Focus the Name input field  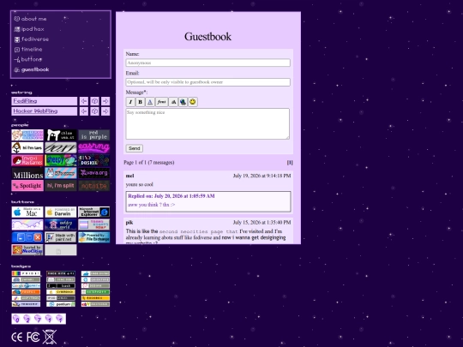coord(207,63)
